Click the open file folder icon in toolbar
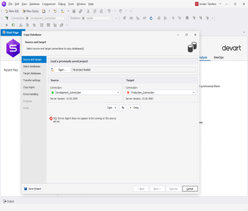This screenshot has width=248, height=211. (63, 11)
